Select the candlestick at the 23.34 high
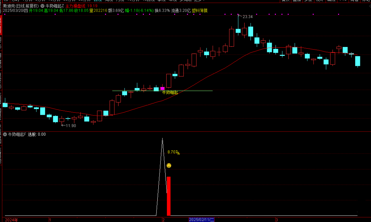The width and height of the screenshot is (371, 222). [x=238, y=30]
